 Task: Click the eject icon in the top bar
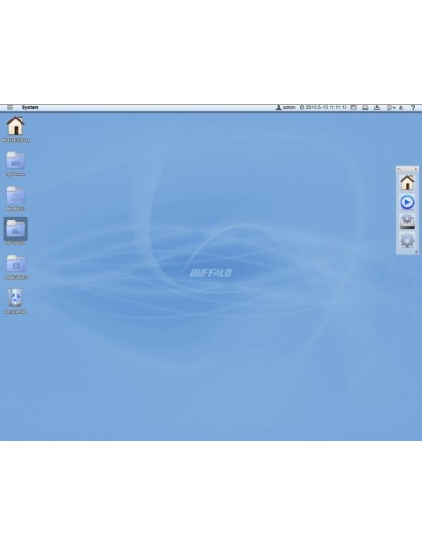click(x=401, y=107)
